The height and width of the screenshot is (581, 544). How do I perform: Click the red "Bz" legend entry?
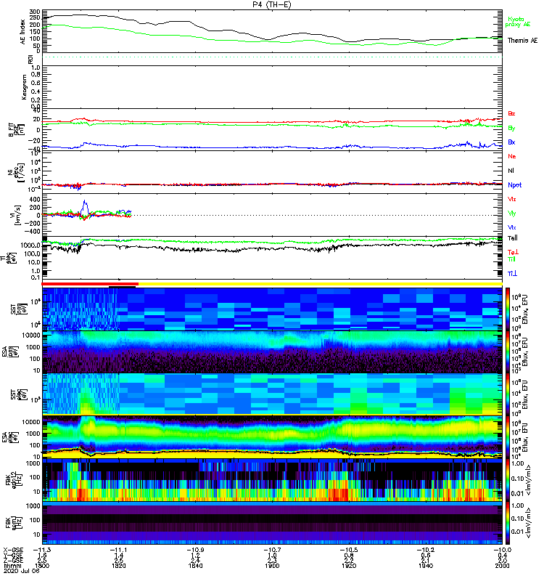coord(511,113)
